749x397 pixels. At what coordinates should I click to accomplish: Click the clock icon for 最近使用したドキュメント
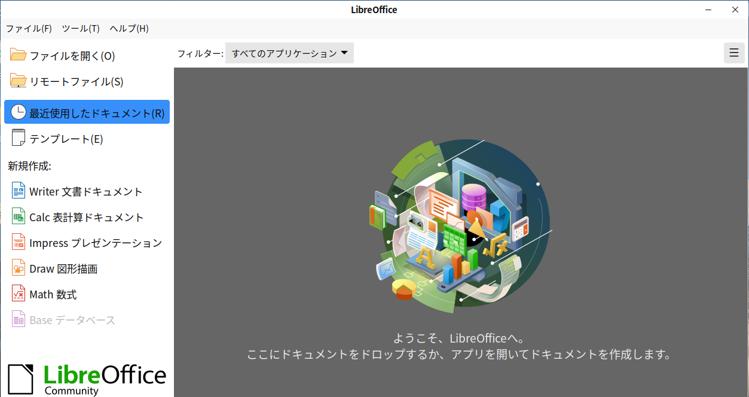tap(19, 112)
